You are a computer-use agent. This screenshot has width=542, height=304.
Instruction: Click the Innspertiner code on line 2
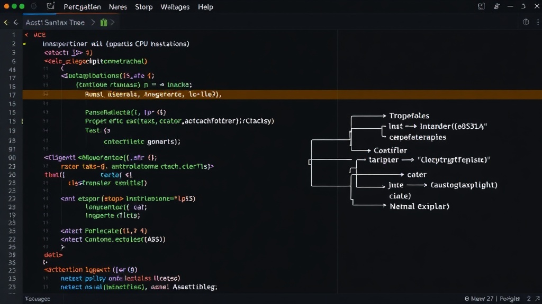tap(116, 44)
